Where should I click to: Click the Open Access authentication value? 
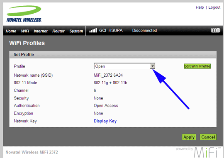(x=106, y=106)
